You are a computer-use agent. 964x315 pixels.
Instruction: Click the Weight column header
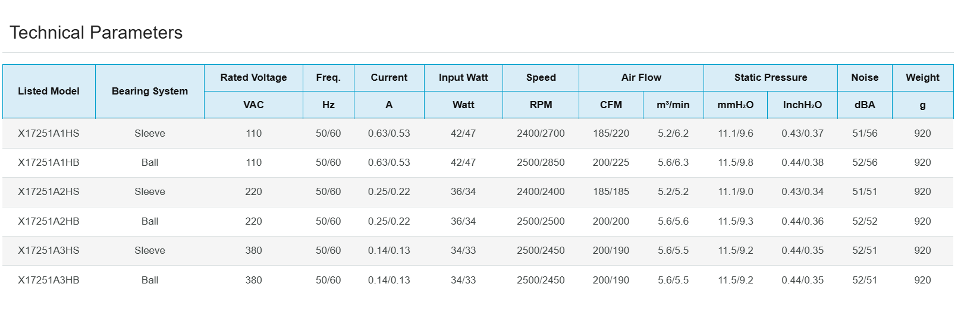922,77
